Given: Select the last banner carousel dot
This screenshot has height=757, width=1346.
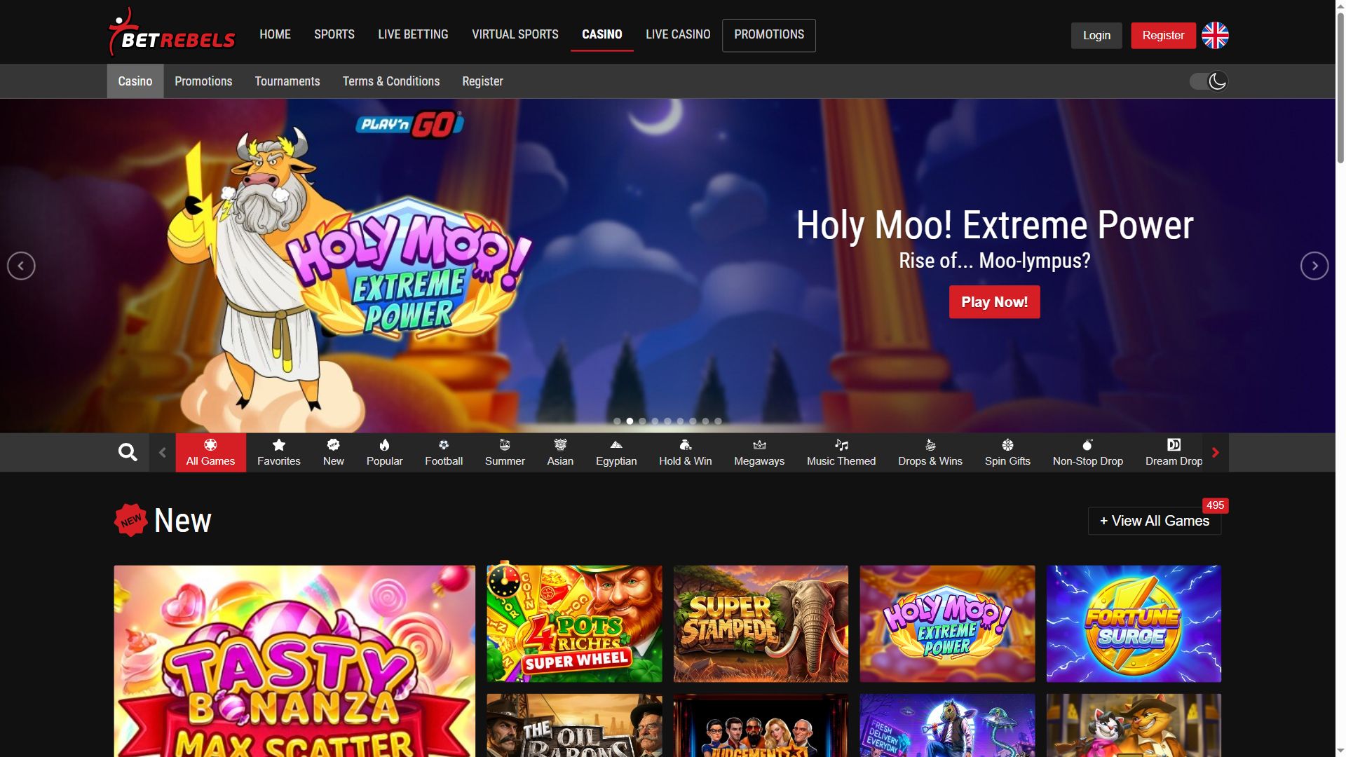Looking at the screenshot, I should point(718,421).
